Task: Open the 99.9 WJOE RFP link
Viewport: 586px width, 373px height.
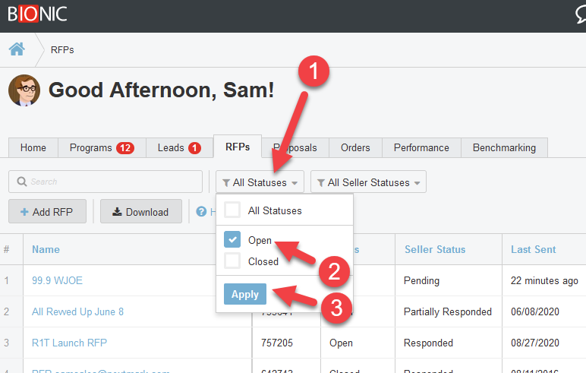Action: click(57, 280)
